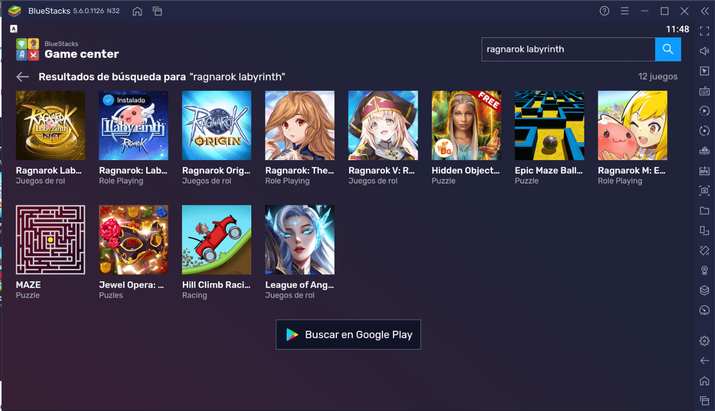Open the Ragnarok: The... game thumbnail

click(x=300, y=125)
